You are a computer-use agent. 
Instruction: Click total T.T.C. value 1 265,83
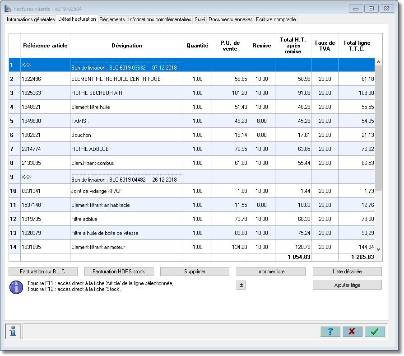pos(362,257)
